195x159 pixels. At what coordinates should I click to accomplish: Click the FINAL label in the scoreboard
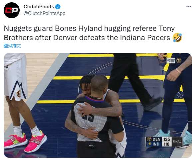(177, 142)
